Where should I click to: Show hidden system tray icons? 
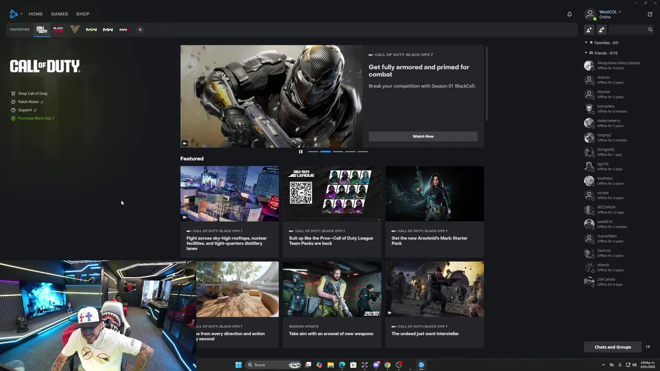(603, 365)
